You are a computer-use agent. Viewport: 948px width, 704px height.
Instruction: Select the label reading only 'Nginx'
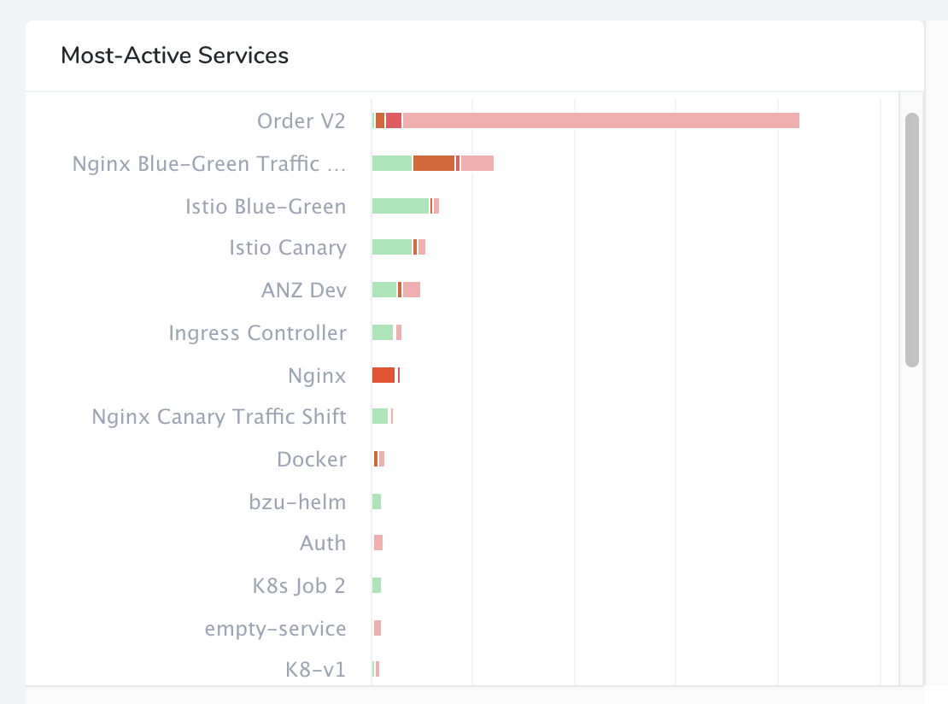tap(317, 376)
